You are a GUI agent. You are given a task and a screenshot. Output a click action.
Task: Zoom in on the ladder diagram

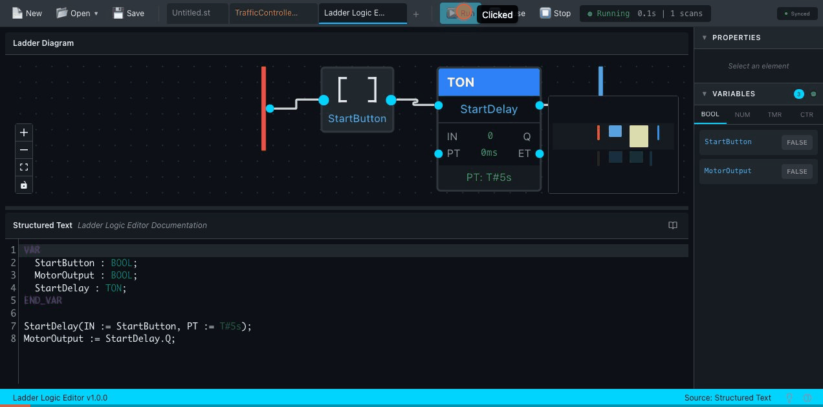coord(24,132)
